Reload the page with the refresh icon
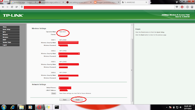 12,7
